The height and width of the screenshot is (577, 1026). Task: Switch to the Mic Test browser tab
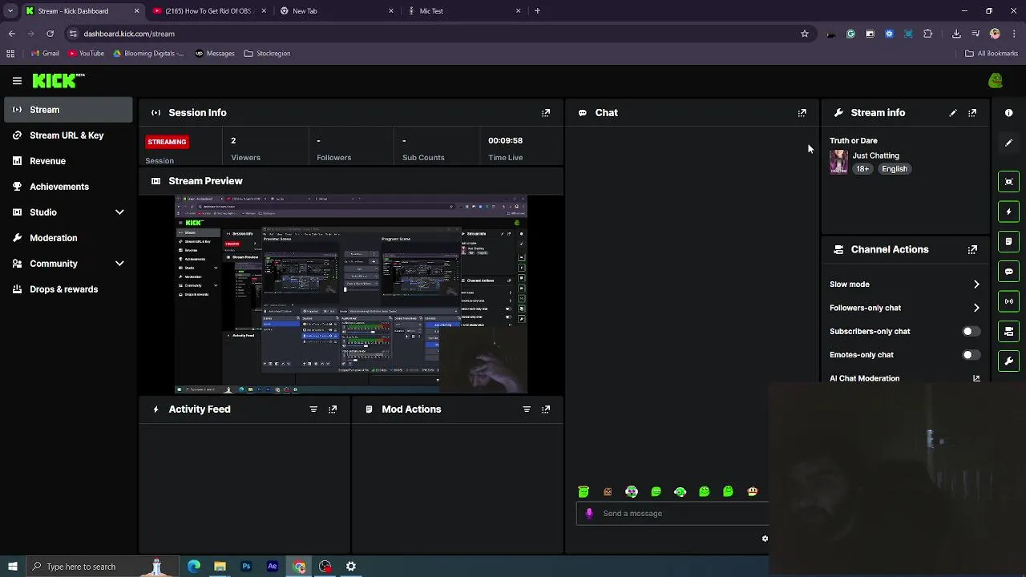click(x=463, y=11)
